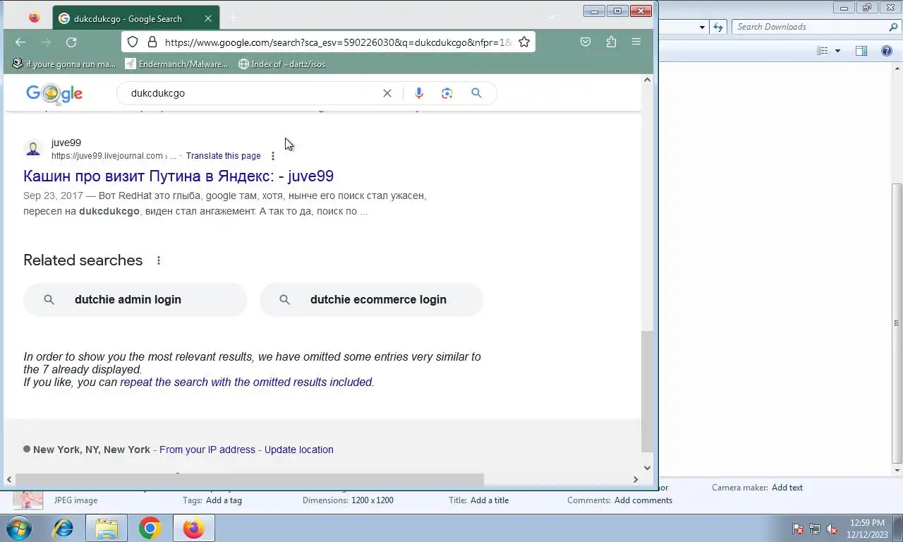Launch Internet Explorer from taskbar
Screen dimensions: 903x542
(63, 528)
